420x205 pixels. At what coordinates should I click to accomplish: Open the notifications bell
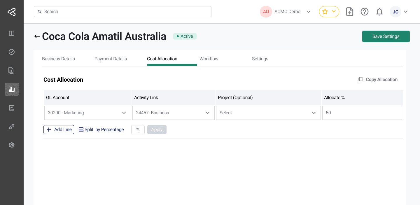coord(379,12)
